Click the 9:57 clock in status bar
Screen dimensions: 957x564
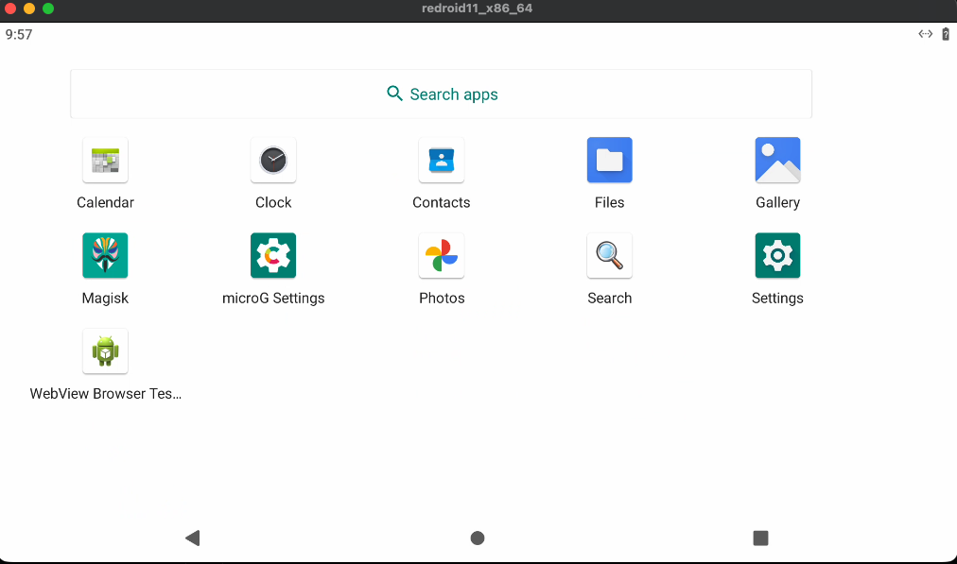(x=19, y=34)
